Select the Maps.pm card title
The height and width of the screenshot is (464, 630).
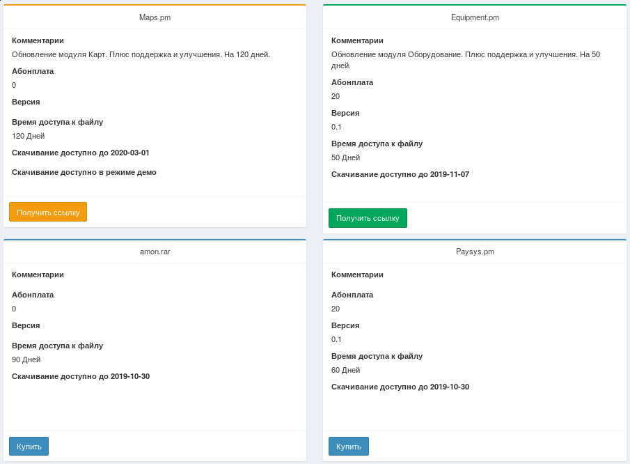155,17
